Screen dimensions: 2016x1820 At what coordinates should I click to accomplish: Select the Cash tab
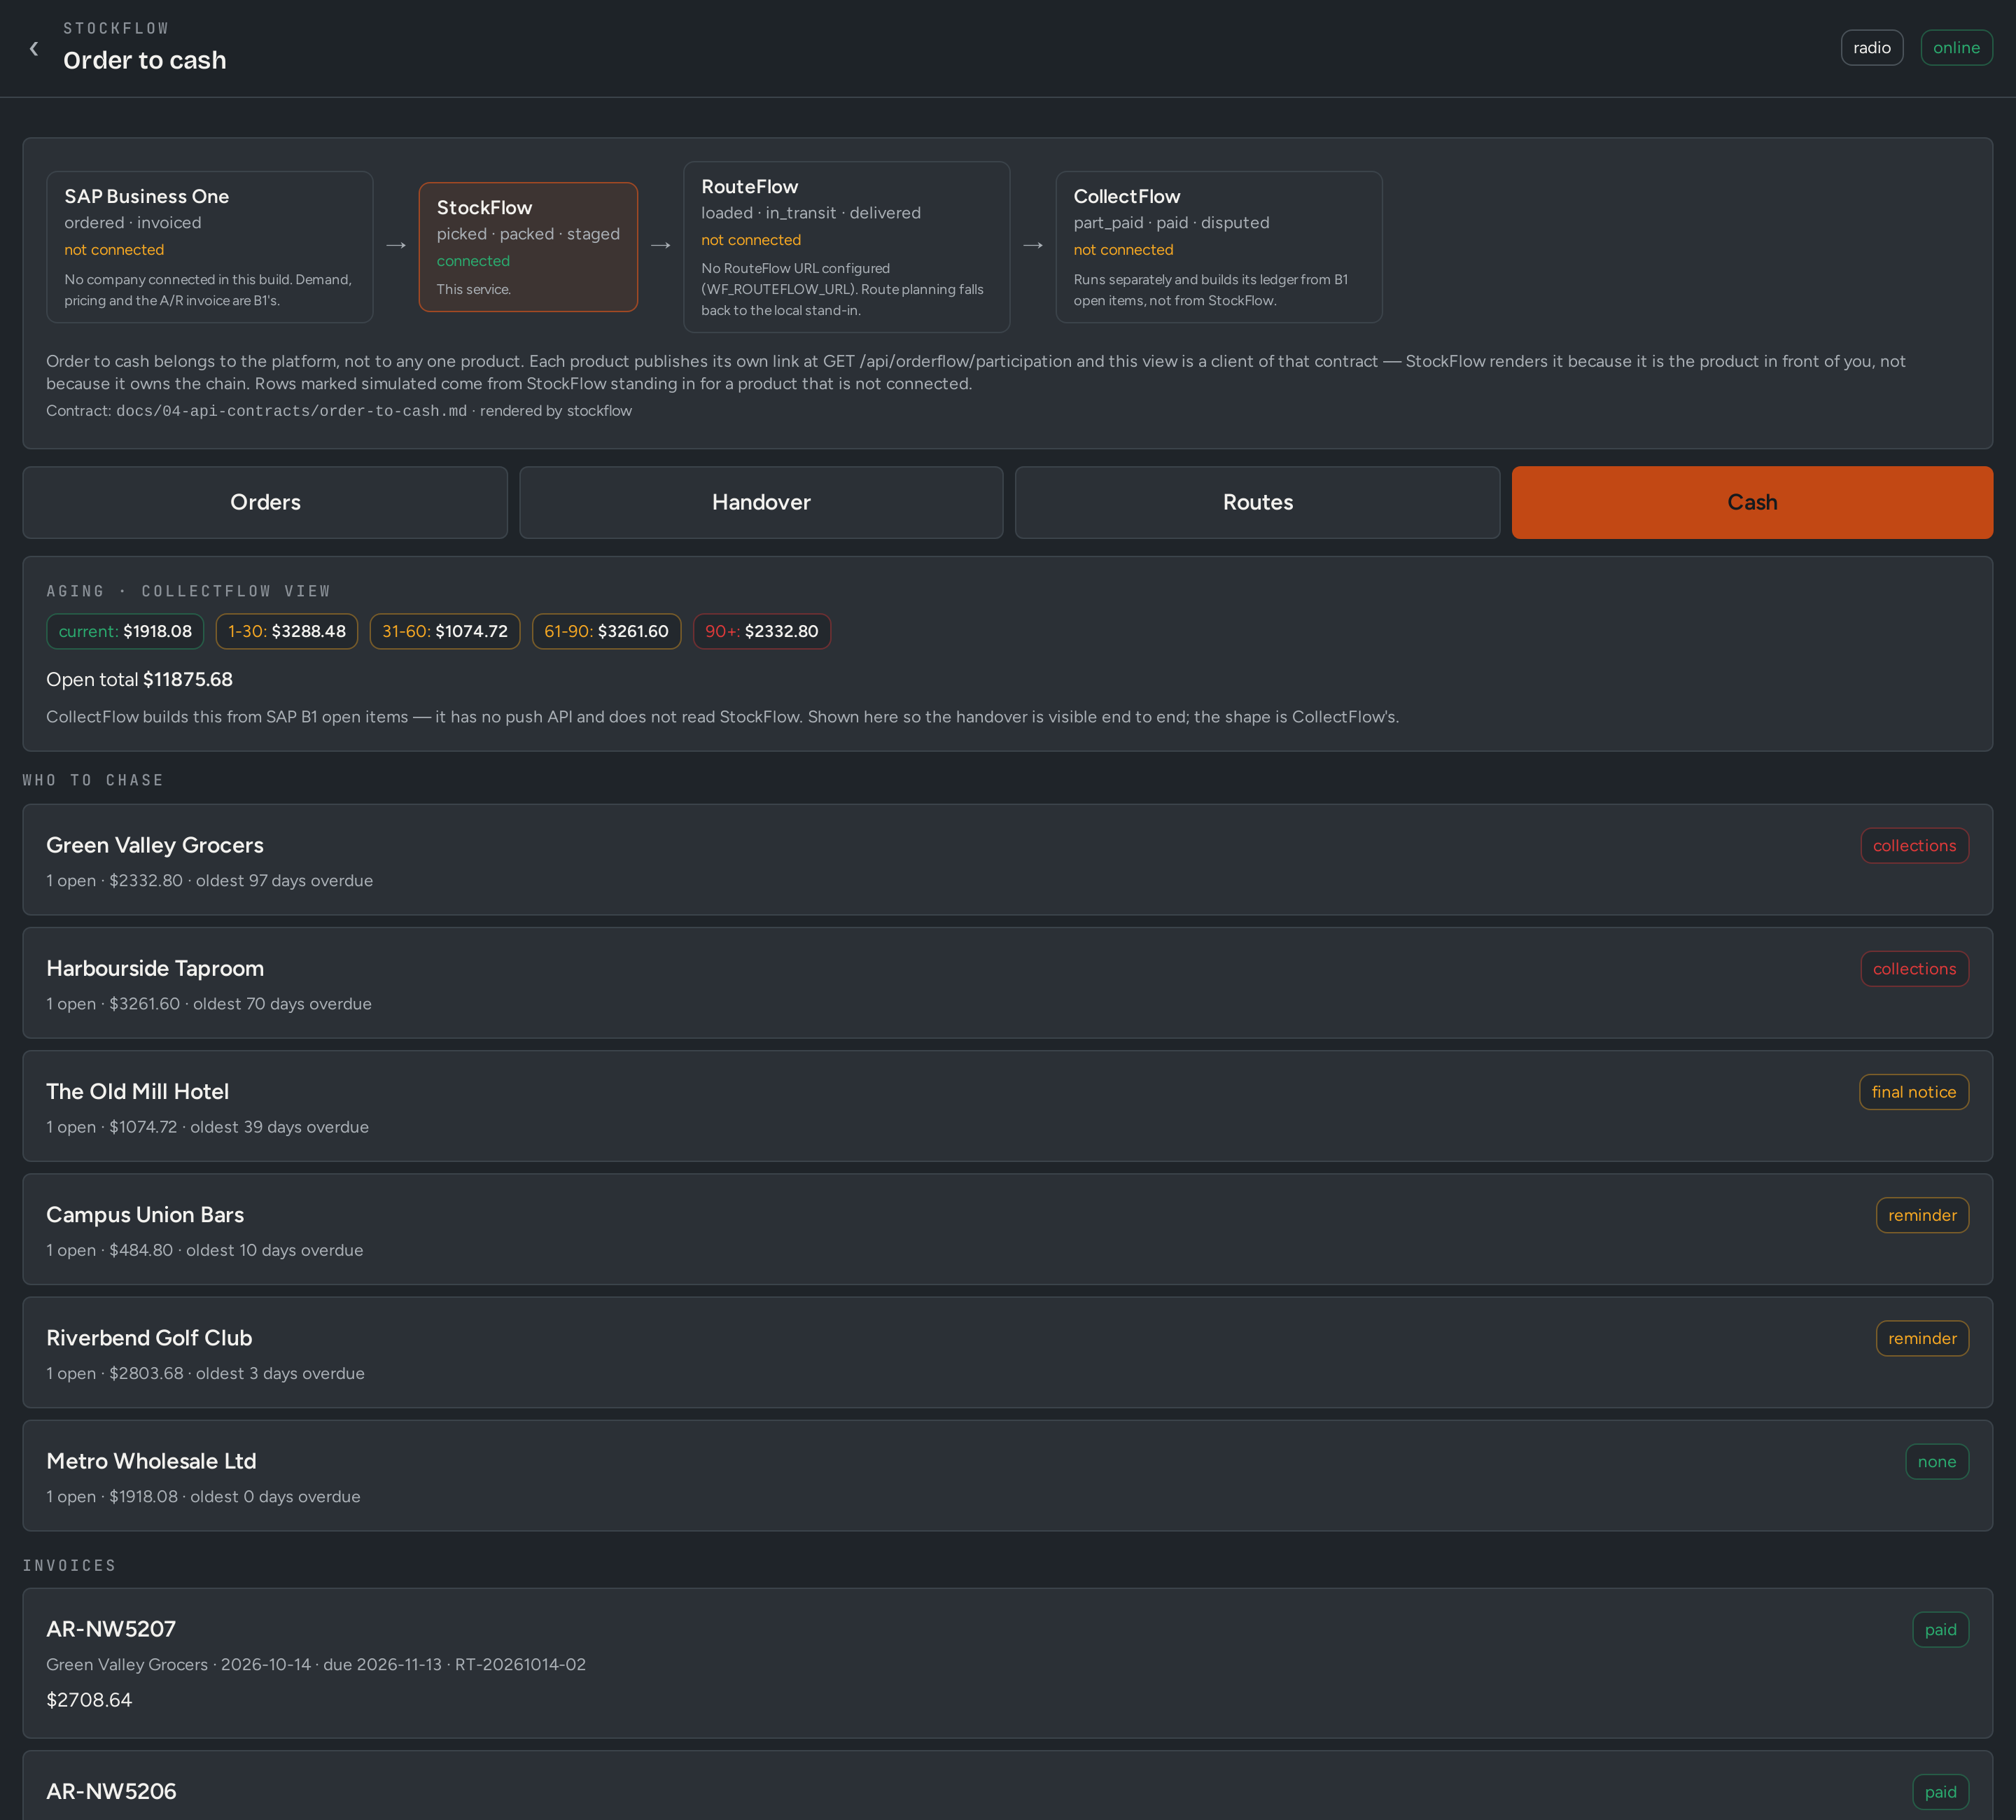(1752, 502)
